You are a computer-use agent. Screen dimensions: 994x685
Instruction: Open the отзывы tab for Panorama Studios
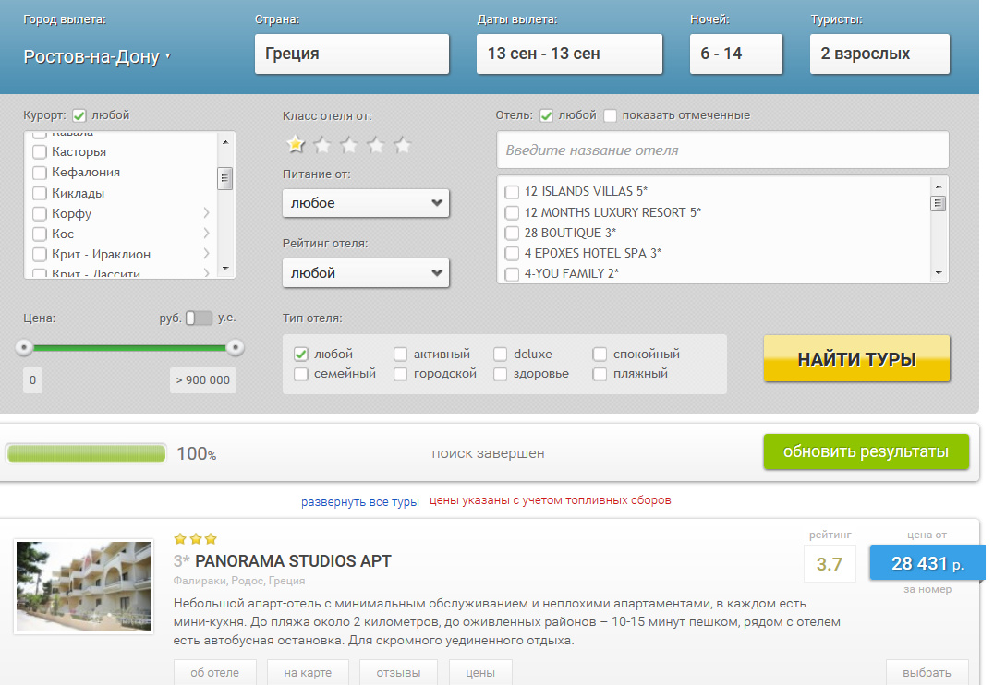(x=398, y=672)
